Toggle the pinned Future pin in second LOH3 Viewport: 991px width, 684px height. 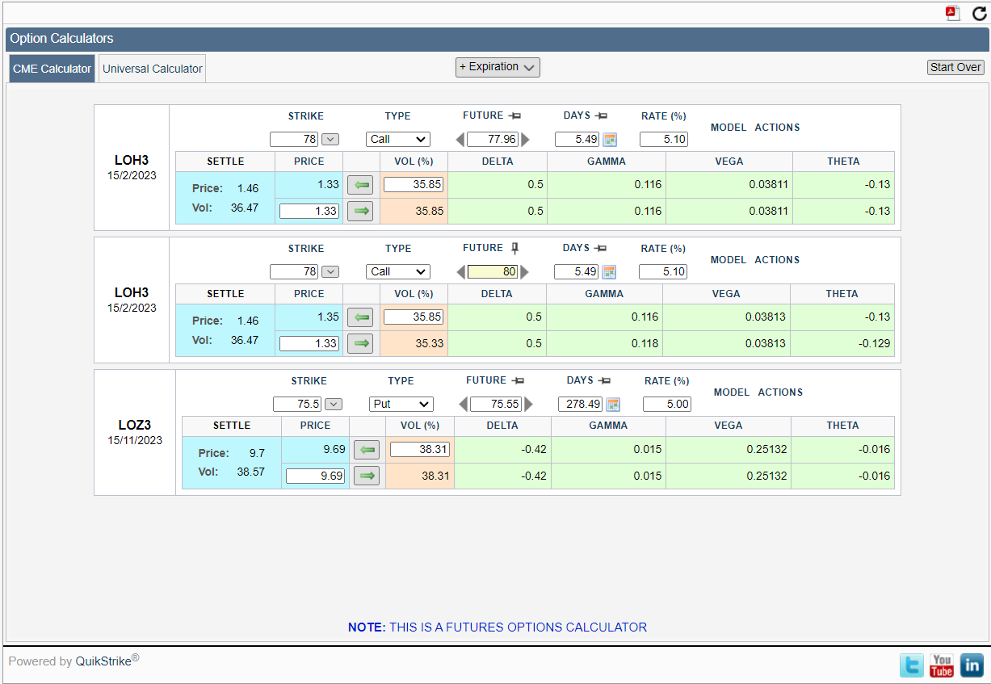tap(515, 248)
